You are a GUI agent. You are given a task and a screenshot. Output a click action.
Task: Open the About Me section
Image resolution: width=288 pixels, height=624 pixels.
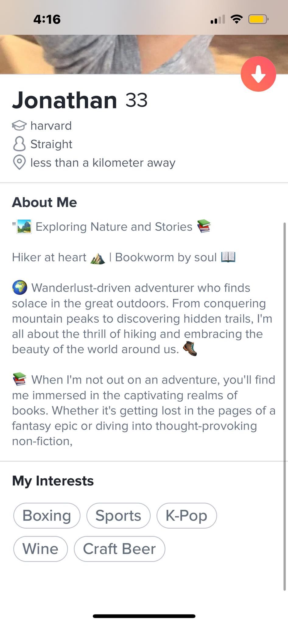click(x=44, y=202)
